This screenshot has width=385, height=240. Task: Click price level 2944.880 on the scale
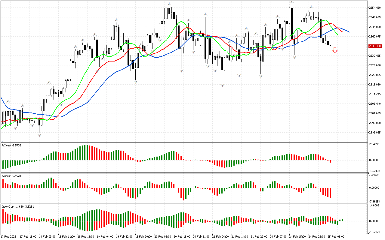point(375,27)
